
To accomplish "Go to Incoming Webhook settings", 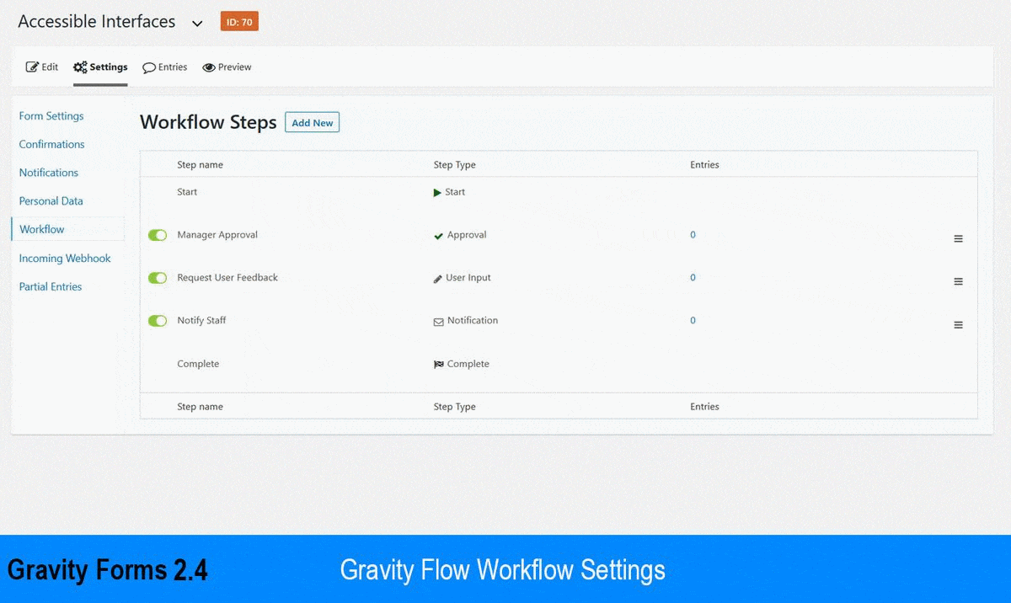I will (x=65, y=259).
